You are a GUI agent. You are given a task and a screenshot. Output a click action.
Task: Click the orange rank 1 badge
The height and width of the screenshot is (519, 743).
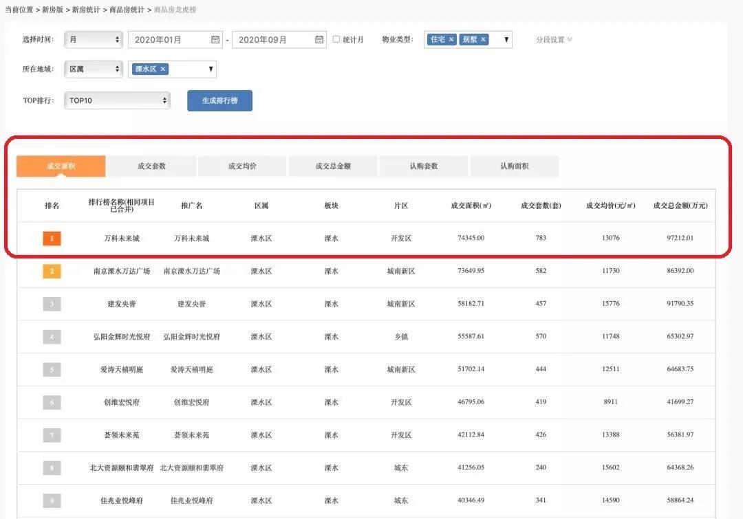(x=52, y=239)
